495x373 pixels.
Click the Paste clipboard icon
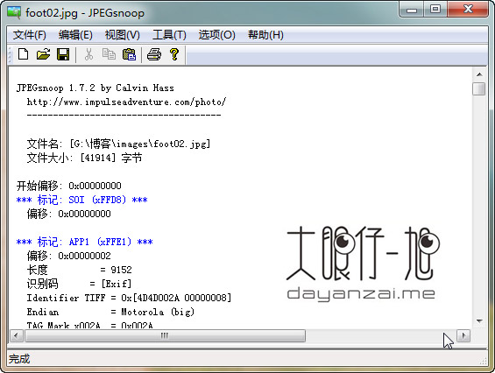pos(129,54)
